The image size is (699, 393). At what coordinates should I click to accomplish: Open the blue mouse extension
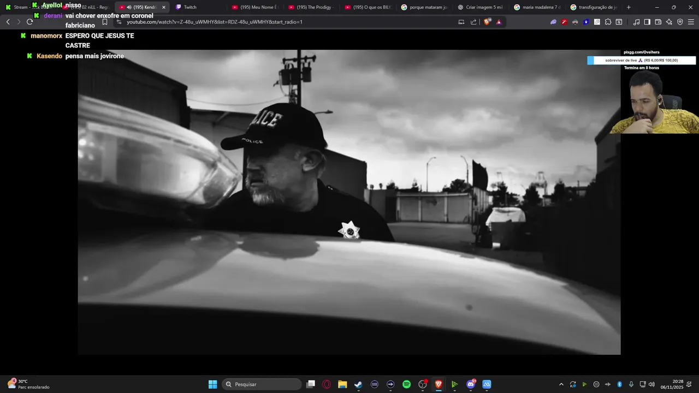coord(586,22)
